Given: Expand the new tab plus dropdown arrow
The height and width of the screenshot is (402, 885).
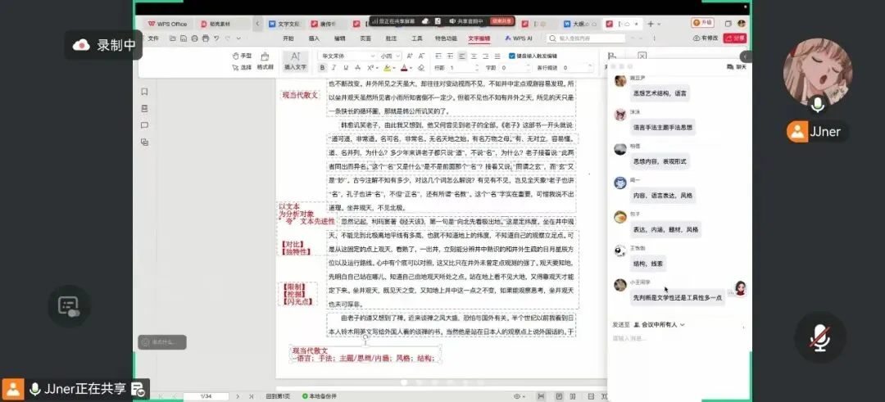Looking at the screenshot, I should (x=659, y=24).
